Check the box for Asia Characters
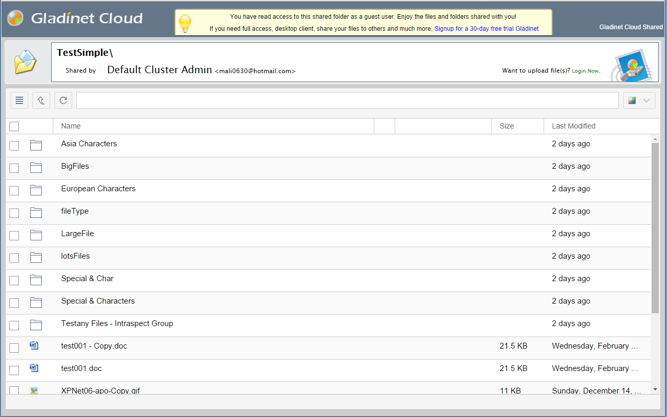 (14, 146)
